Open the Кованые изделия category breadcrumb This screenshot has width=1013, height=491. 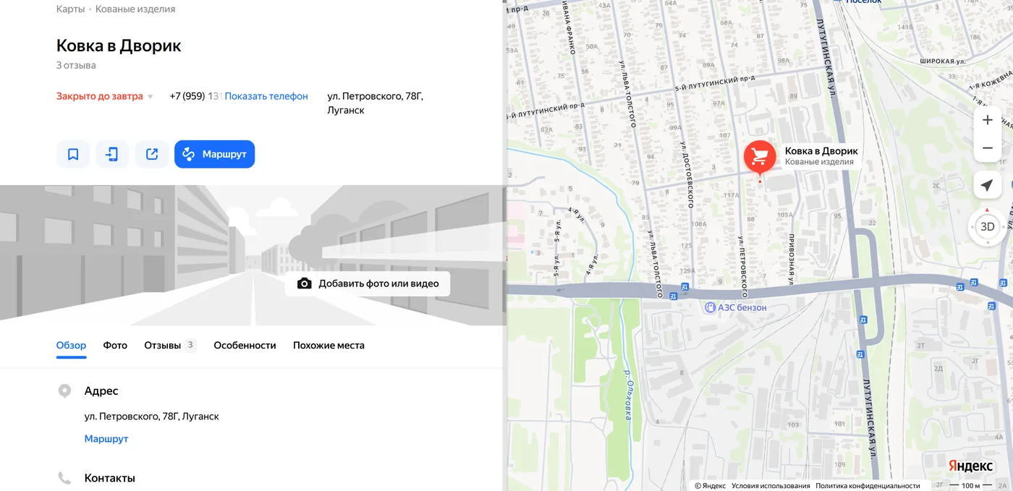click(x=137, y=9)
